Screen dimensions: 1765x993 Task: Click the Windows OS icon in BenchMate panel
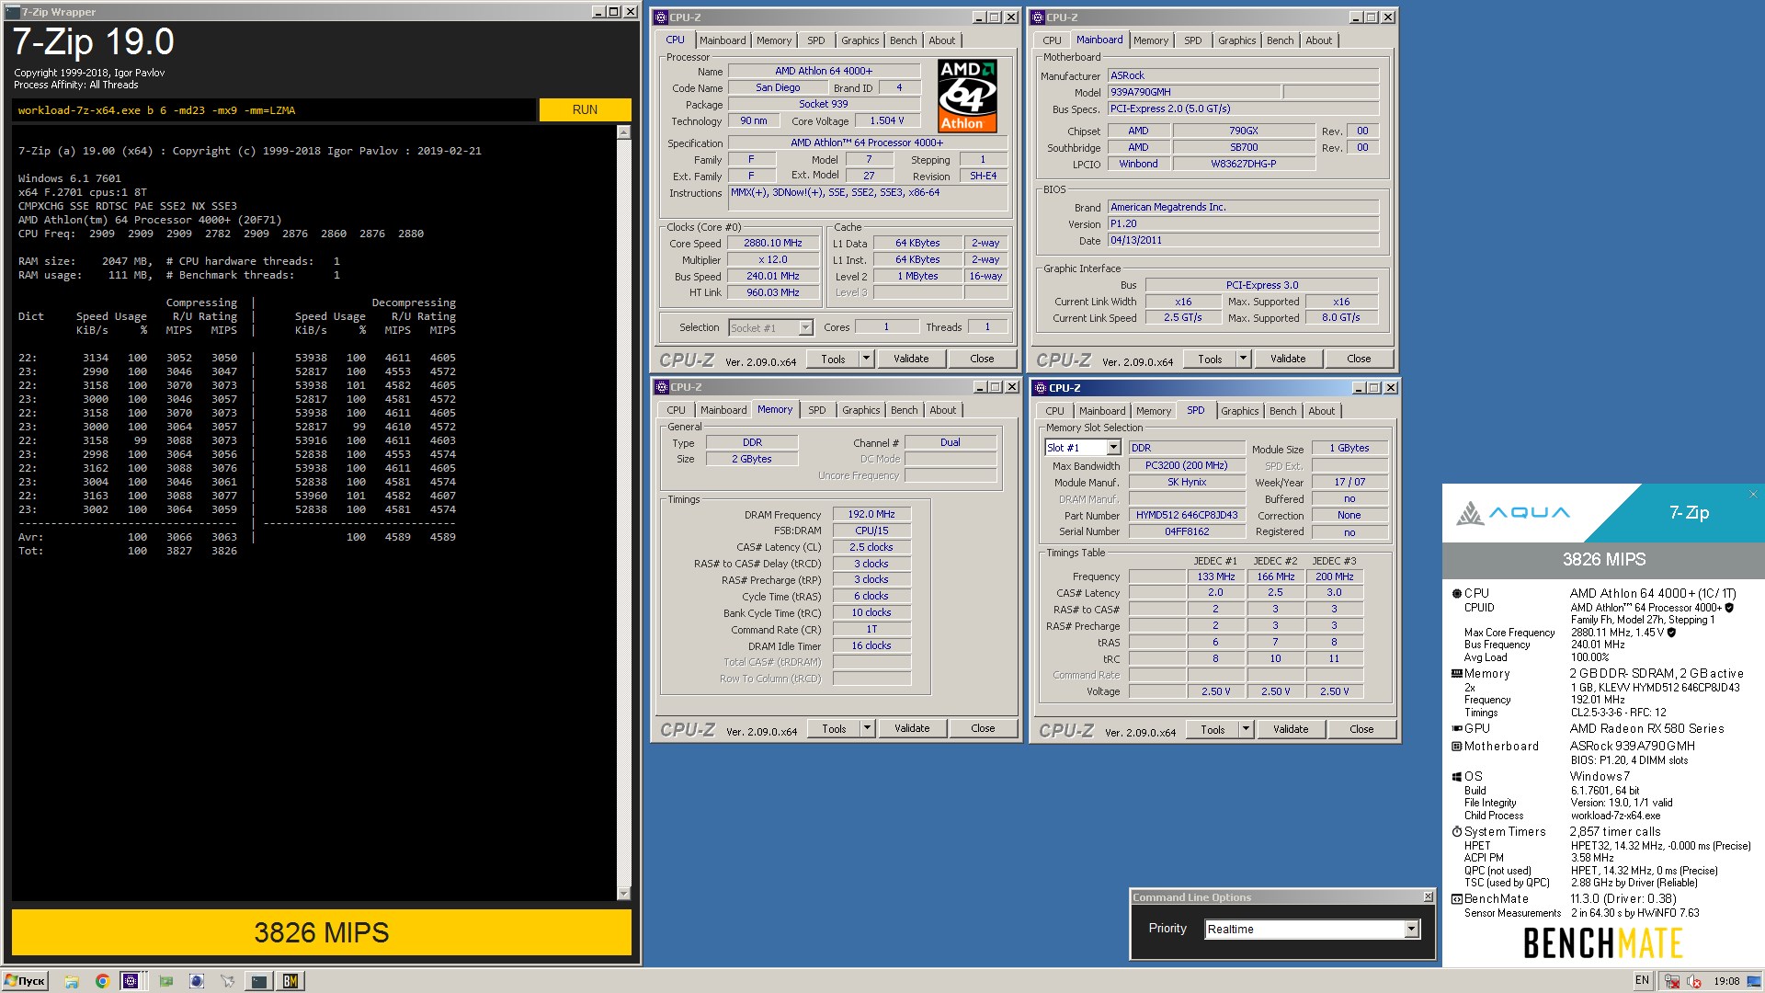(x=1456, y=777)
